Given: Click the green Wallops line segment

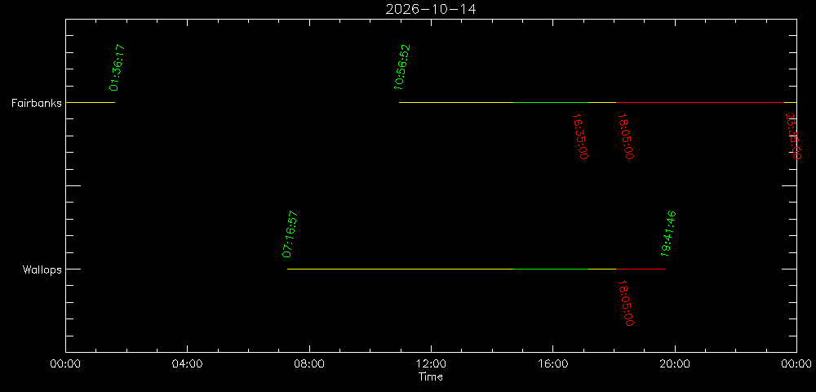Looking at the screenshot, I should pyautogui.click(x=551, y=269).
